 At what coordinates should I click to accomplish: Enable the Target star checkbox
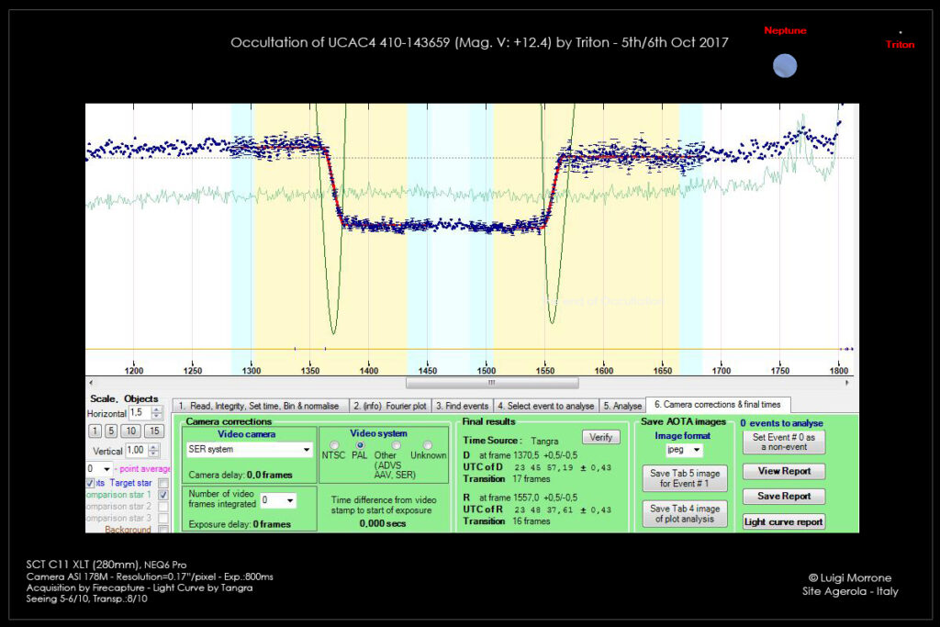(x=163, y=483)
